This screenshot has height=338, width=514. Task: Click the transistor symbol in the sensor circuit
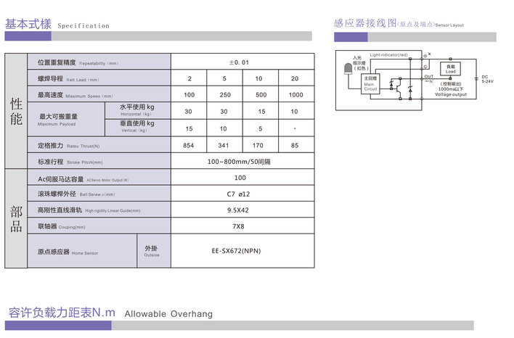(399, 88)
